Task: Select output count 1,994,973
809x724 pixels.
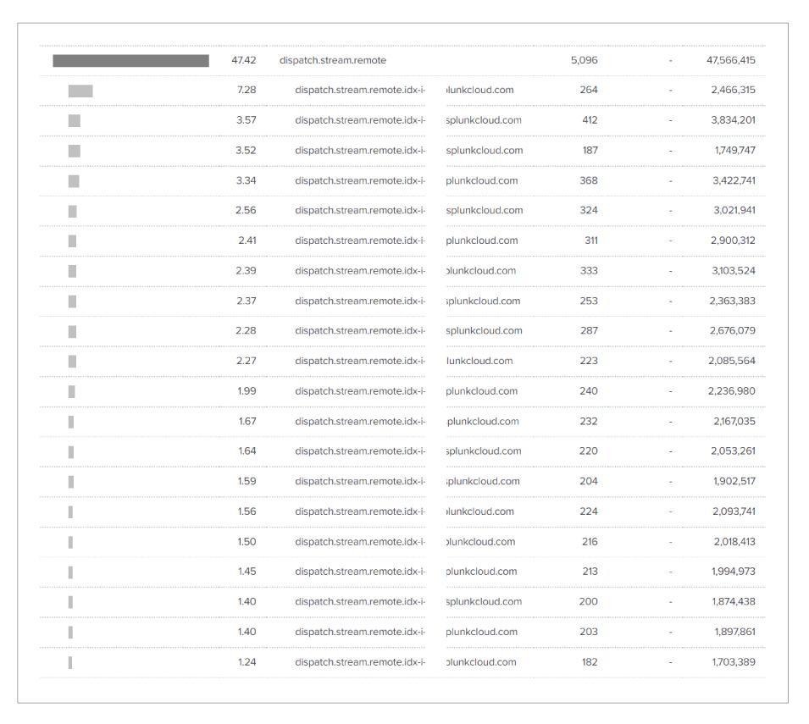Action: point(733,572)
